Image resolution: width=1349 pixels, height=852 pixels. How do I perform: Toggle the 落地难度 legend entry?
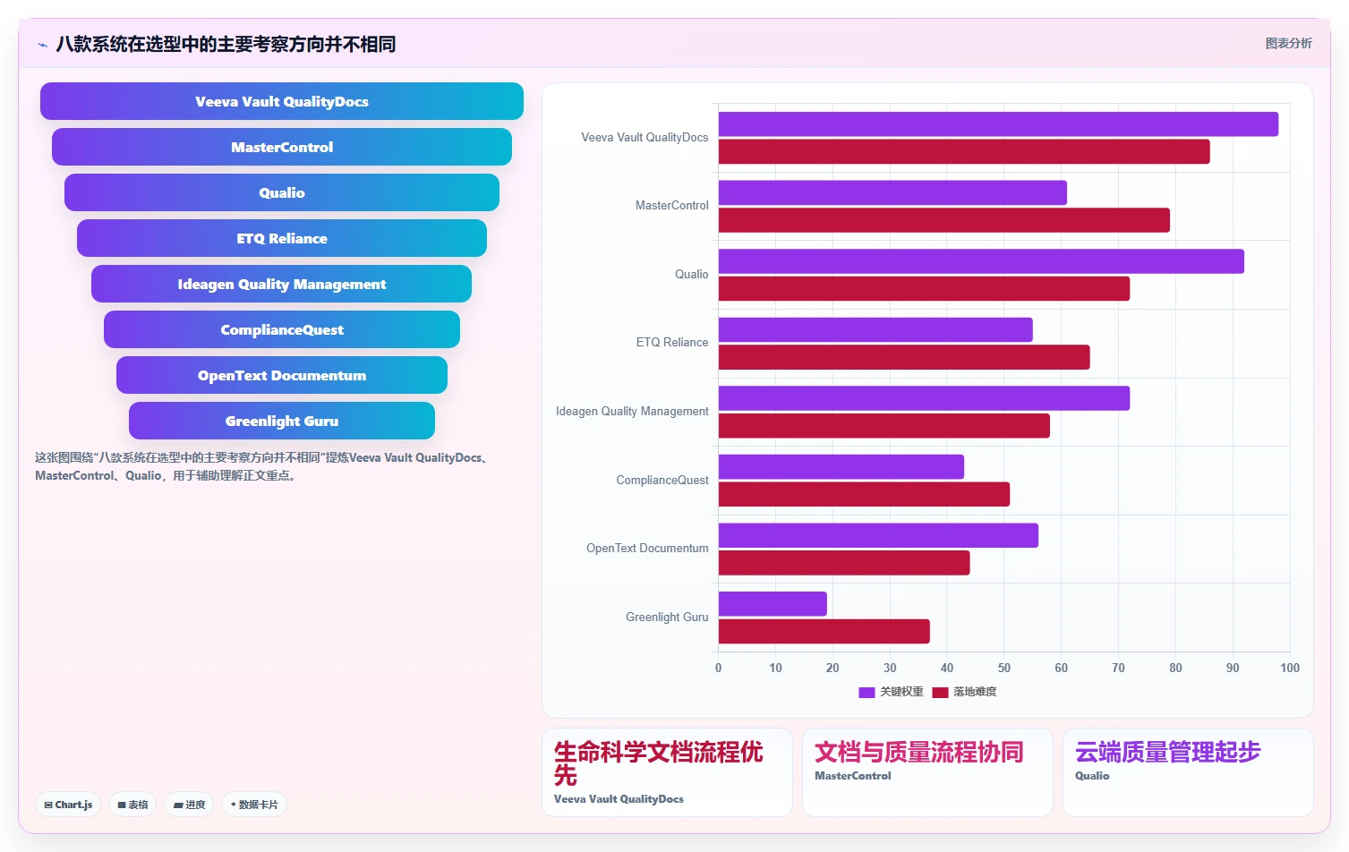tap(964, 692)
